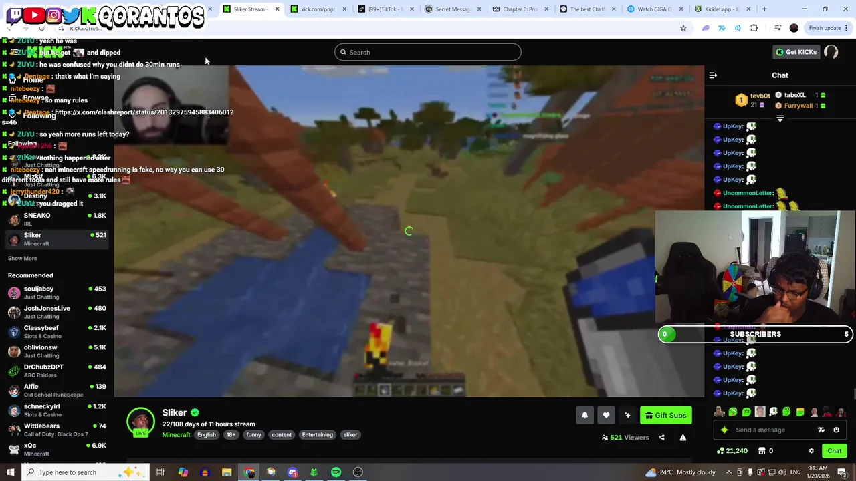Open xQc channel in sidebar

pos(57,449)
